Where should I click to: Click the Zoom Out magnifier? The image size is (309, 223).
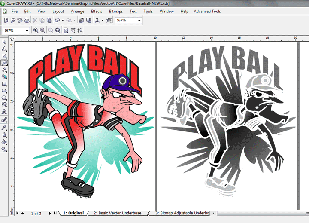[42, 31]
